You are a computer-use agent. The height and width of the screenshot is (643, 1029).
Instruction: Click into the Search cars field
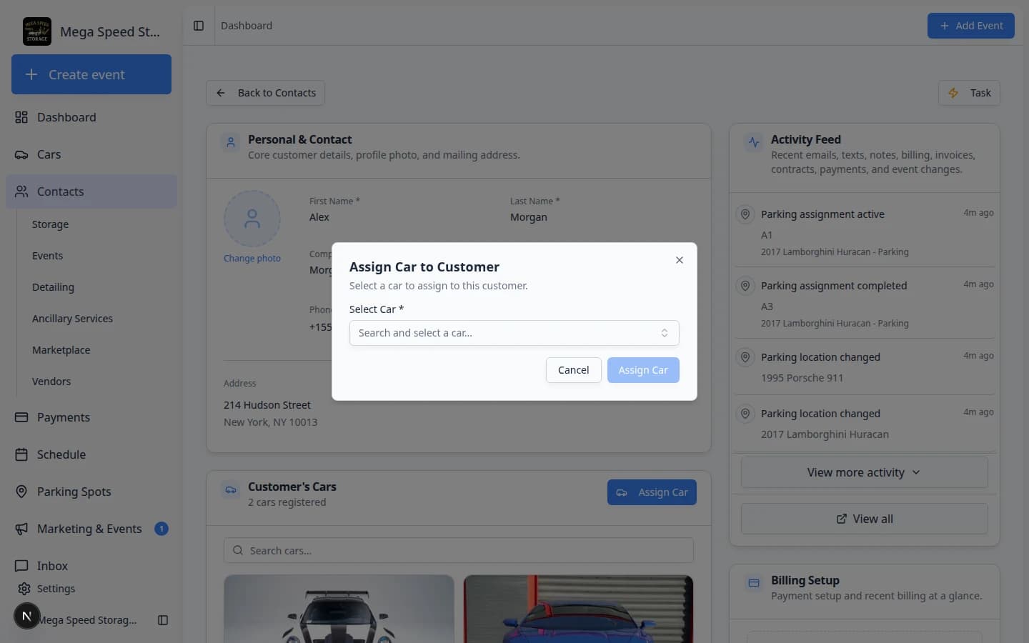point(459,550)
